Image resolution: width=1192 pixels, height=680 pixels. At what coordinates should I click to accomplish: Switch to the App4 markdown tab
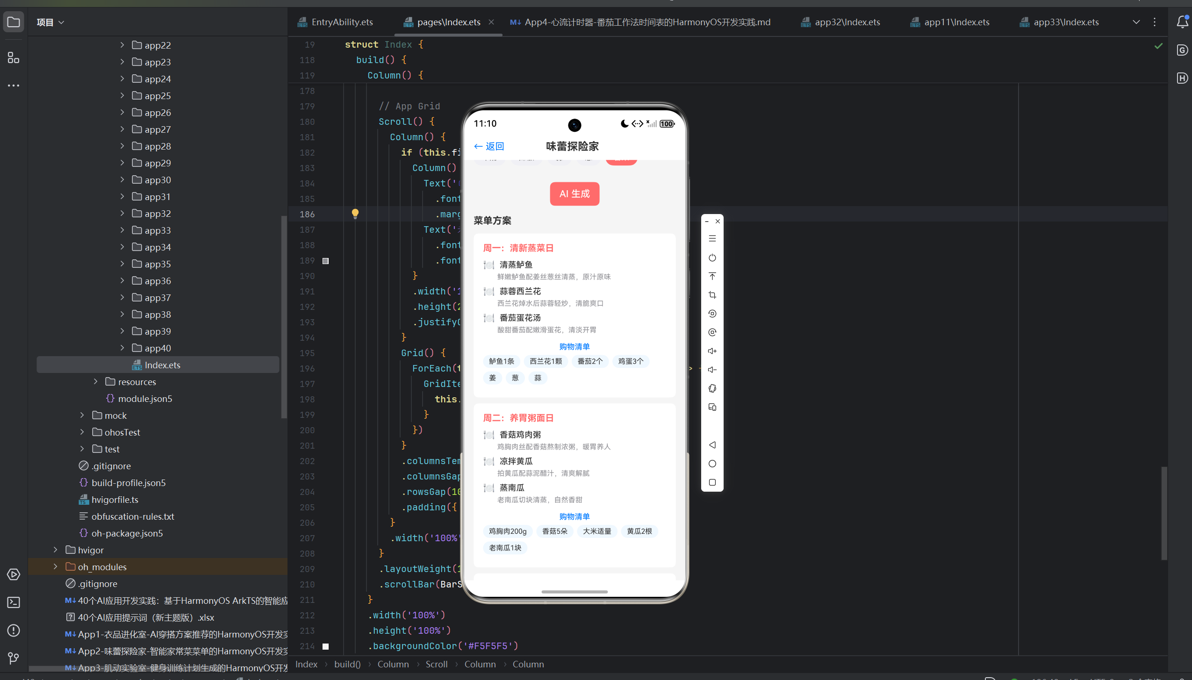(640, 22)
